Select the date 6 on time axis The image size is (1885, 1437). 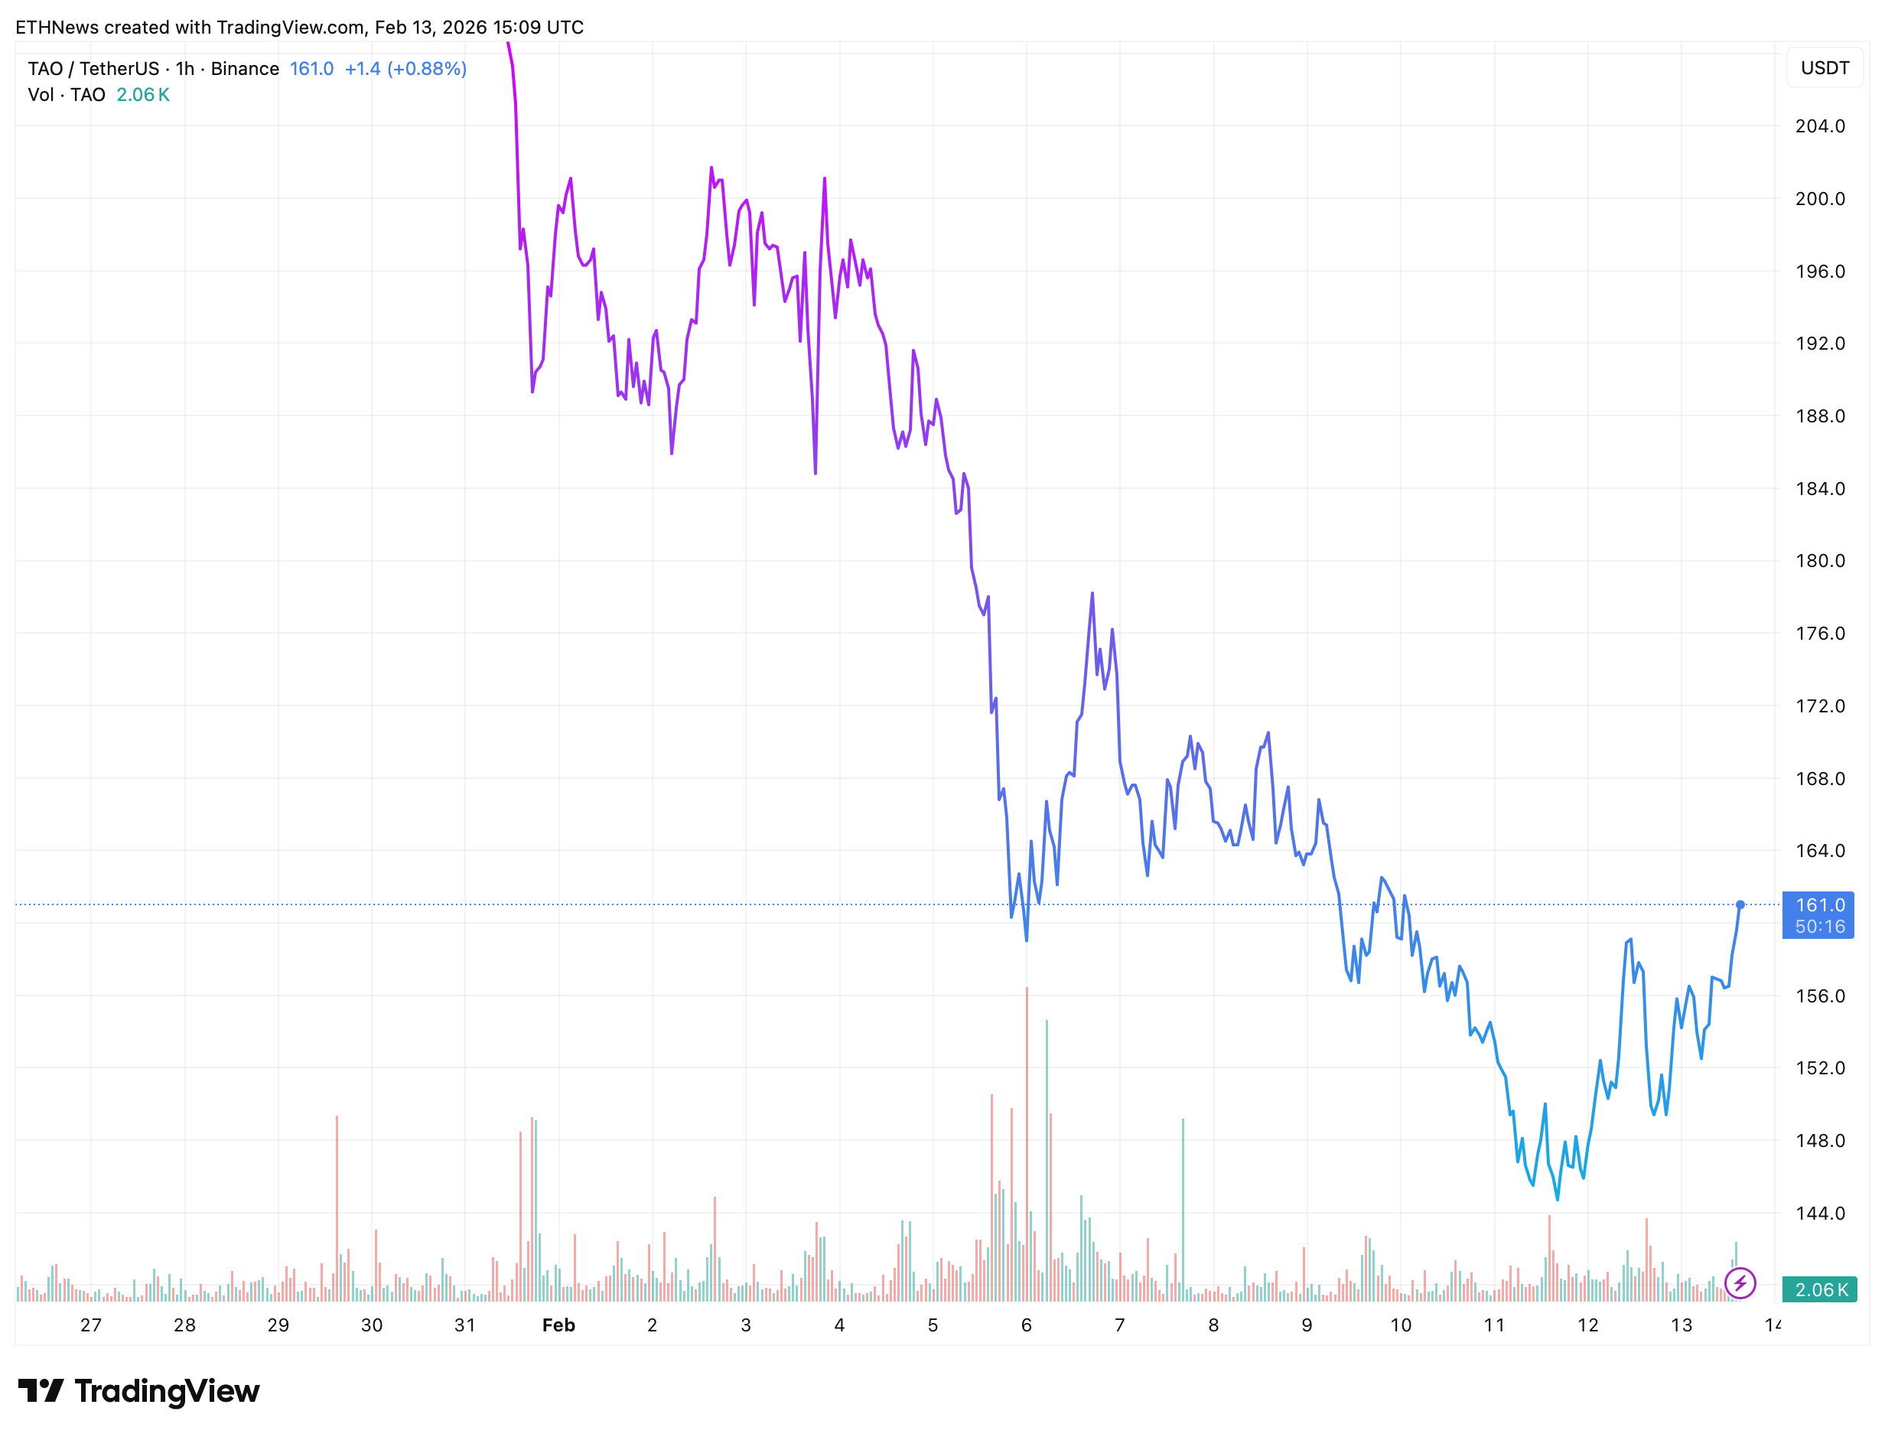point(1027,1325)
